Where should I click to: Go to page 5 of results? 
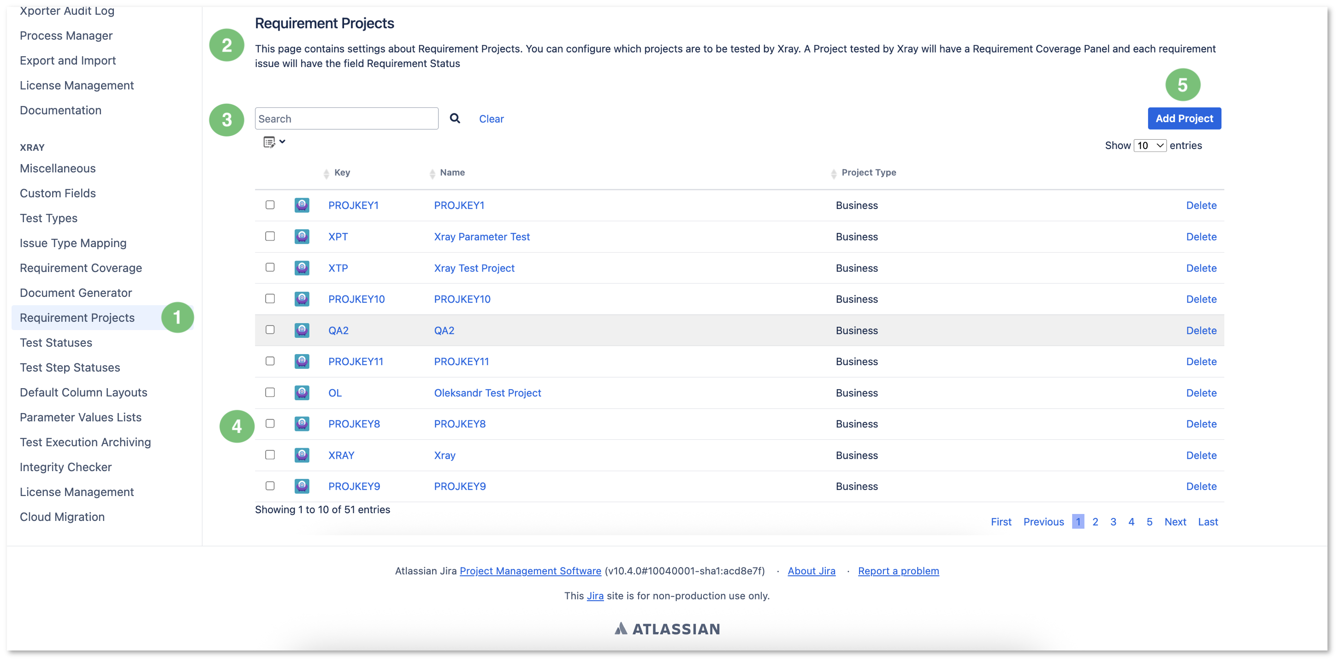coord(1149,522)
